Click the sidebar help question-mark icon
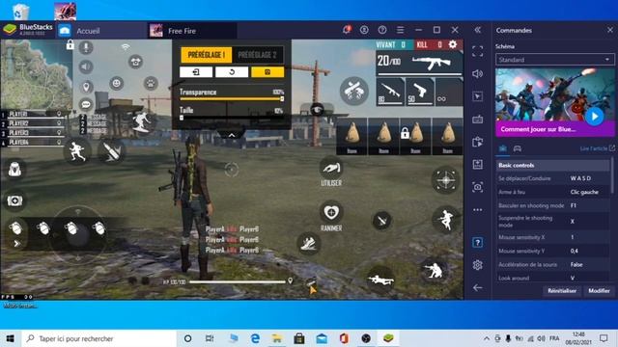618x347 pixels. click(477, 242)
